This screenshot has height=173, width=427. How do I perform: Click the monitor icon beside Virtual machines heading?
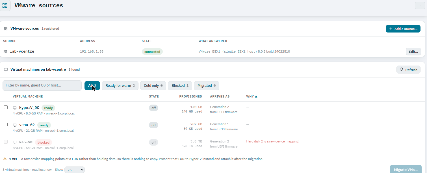pos(6,70)
